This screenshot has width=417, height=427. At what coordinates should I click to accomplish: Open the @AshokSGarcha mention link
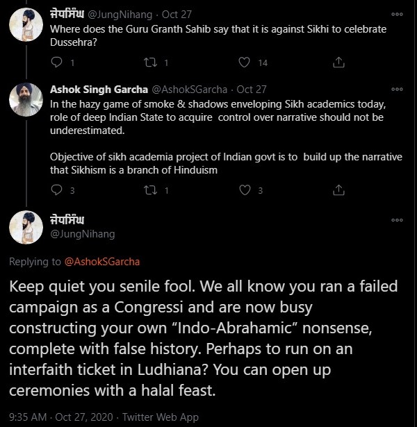point(94,262)
